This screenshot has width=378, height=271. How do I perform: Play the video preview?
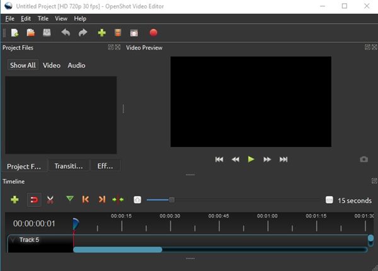pos(251,159)
